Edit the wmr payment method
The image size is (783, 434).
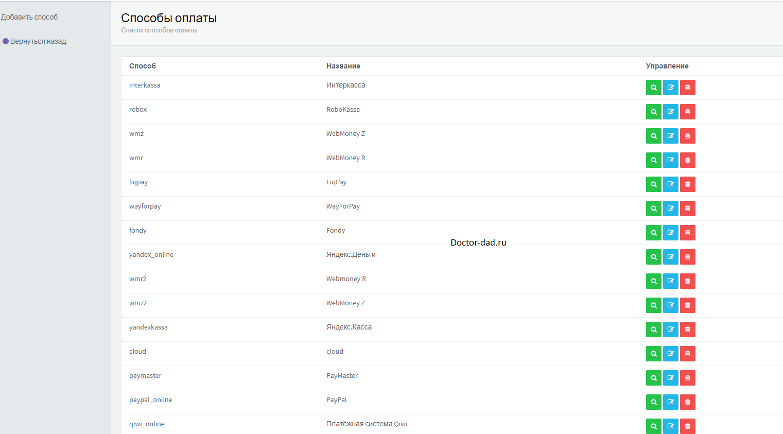[671, 160]
